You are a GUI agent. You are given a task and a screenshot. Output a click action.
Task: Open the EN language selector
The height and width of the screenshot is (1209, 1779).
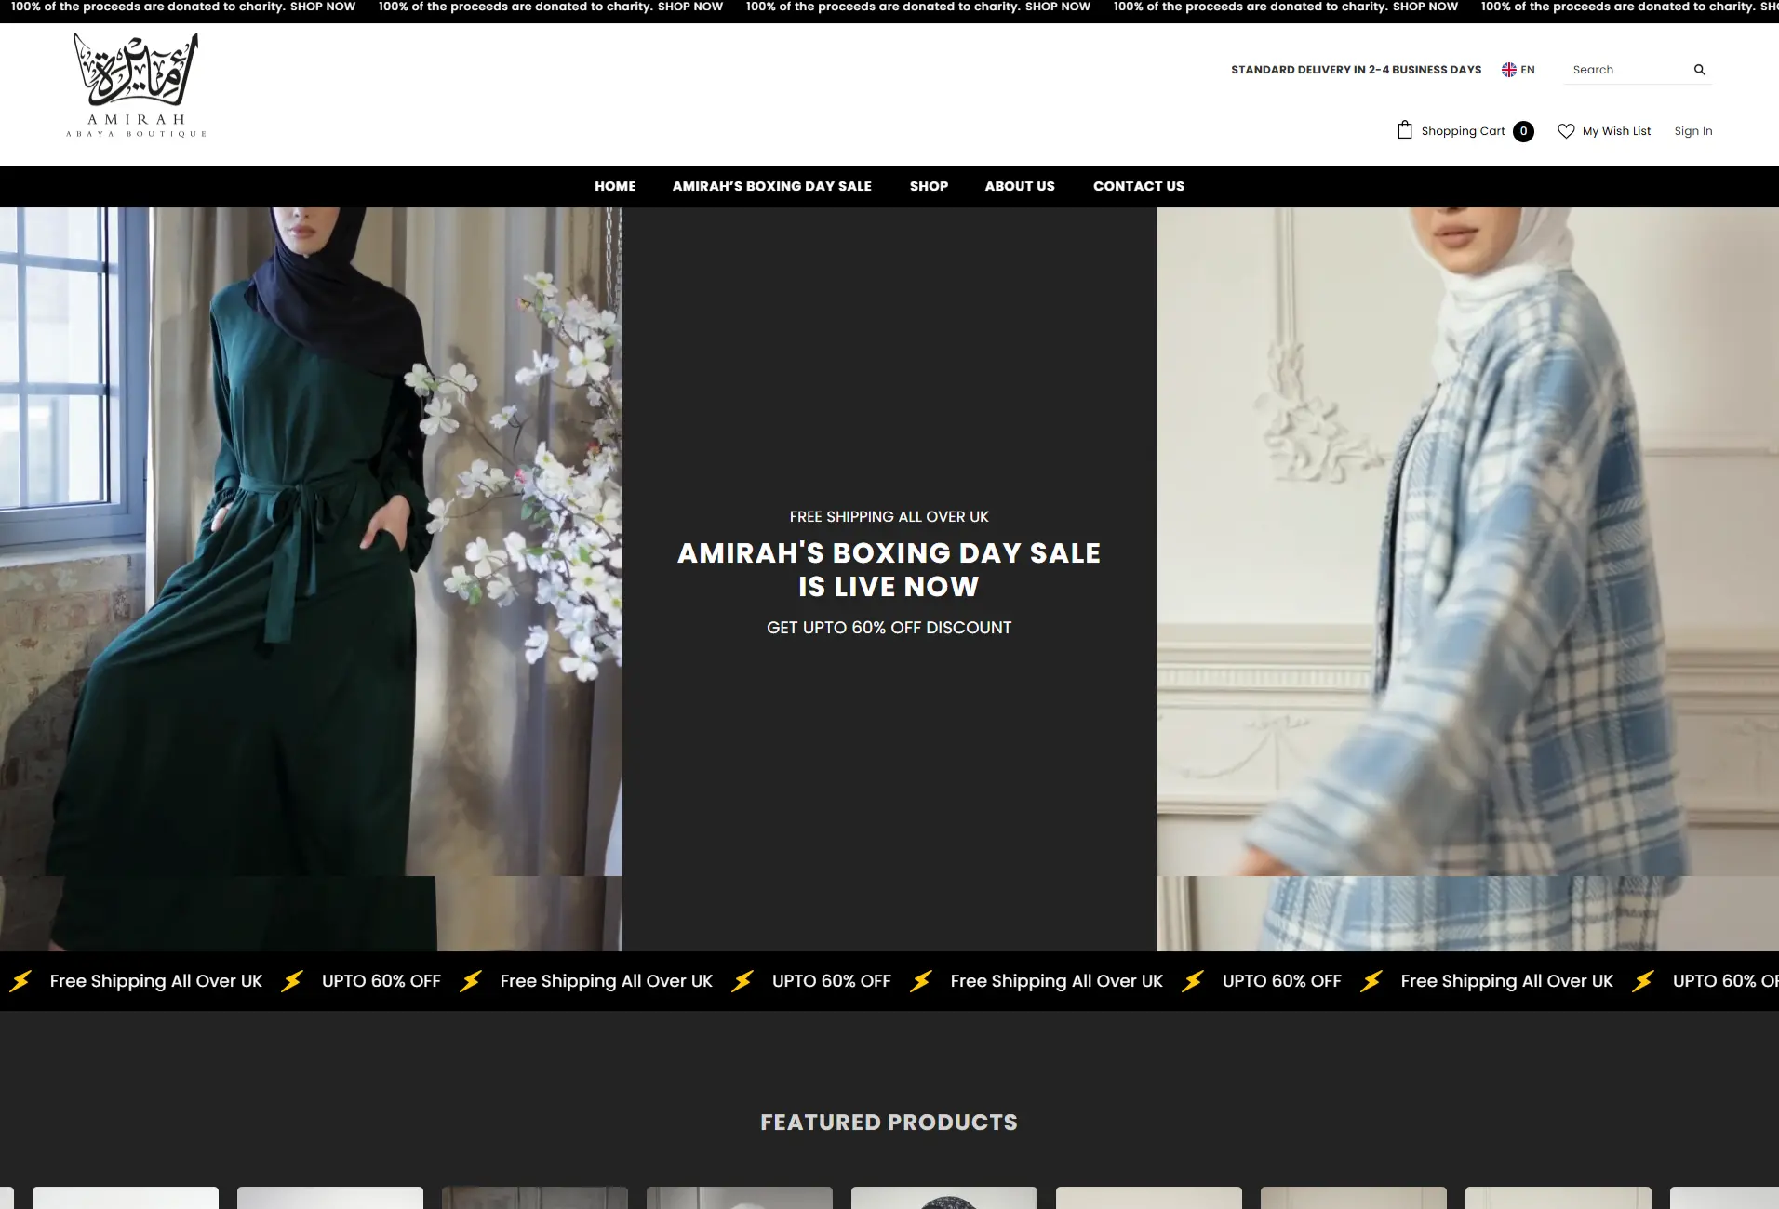pyautogui.click(x=1527, y=70)
